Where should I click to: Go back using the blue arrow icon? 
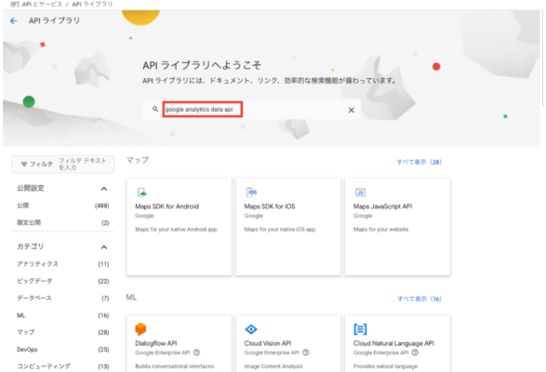[14, 20]
